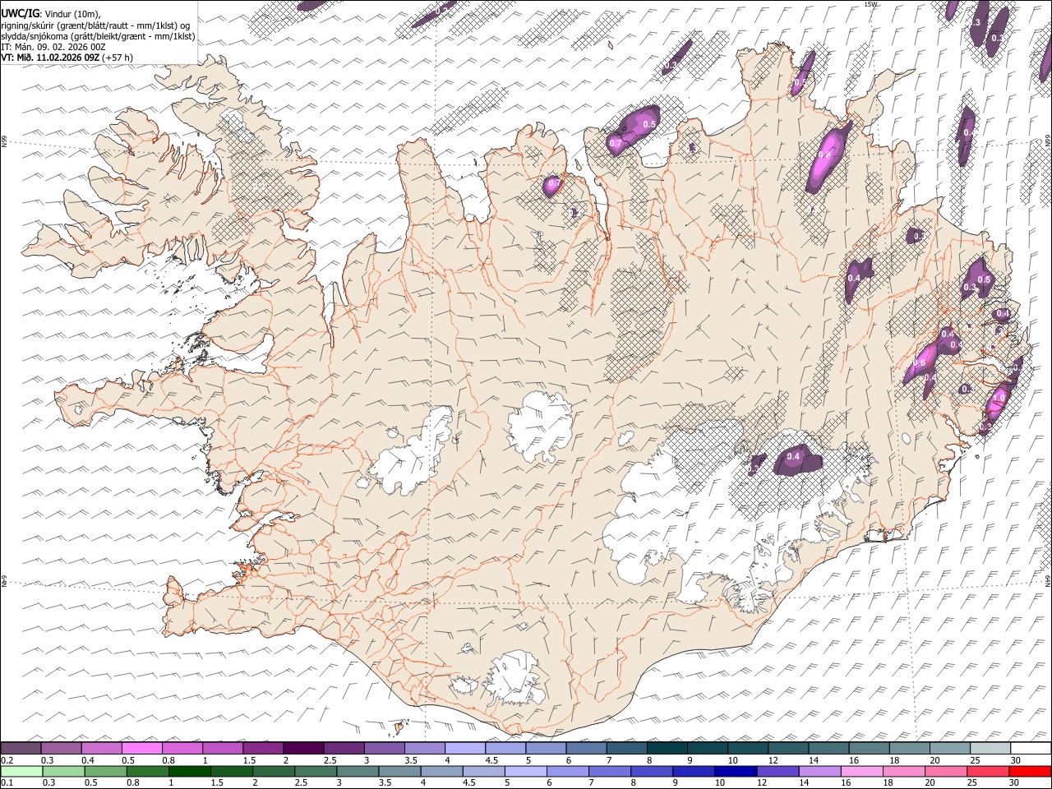Screen dimensions: 1052x789
Task: Click the bold 'UWC/IG' heading text
Action: [19, 14]
